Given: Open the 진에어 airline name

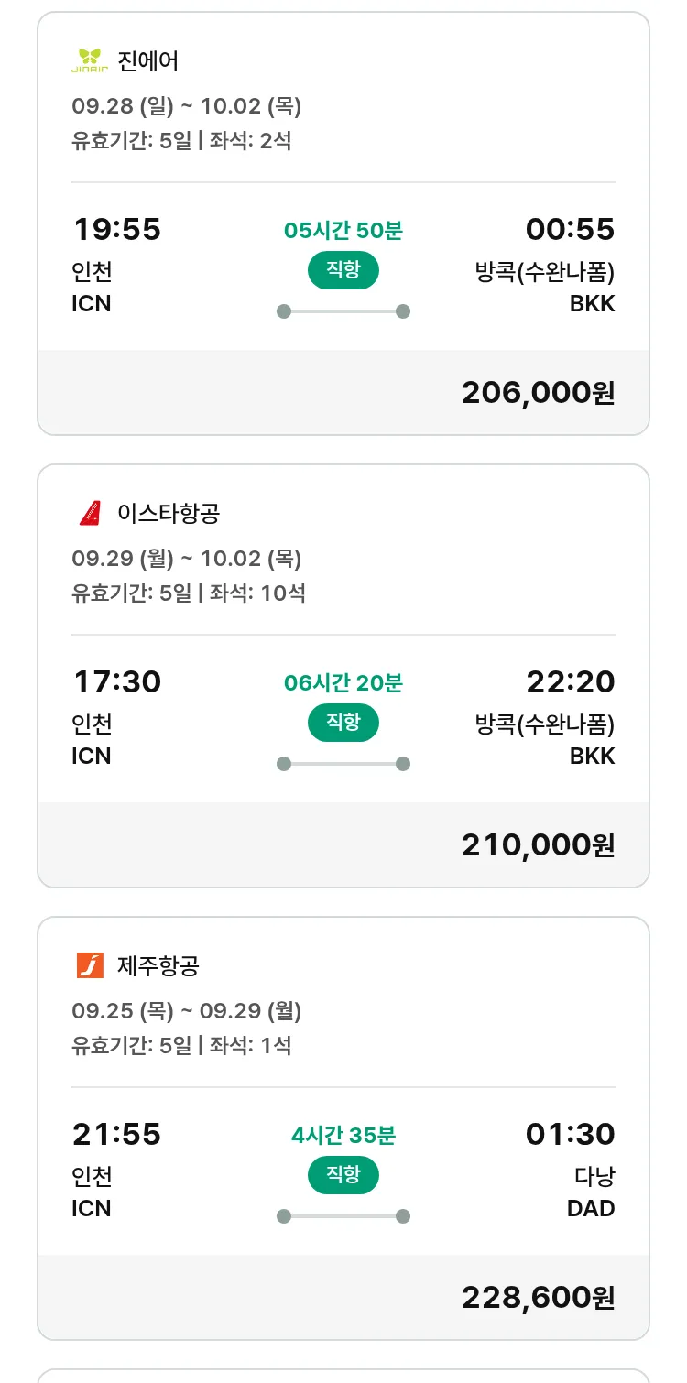Looking at the screenshot, I should click(148, 61).
